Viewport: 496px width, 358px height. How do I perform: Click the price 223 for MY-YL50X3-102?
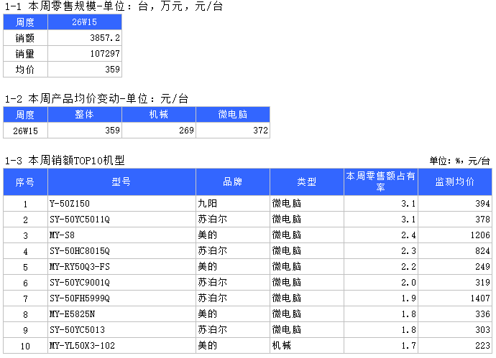[455, 345]
